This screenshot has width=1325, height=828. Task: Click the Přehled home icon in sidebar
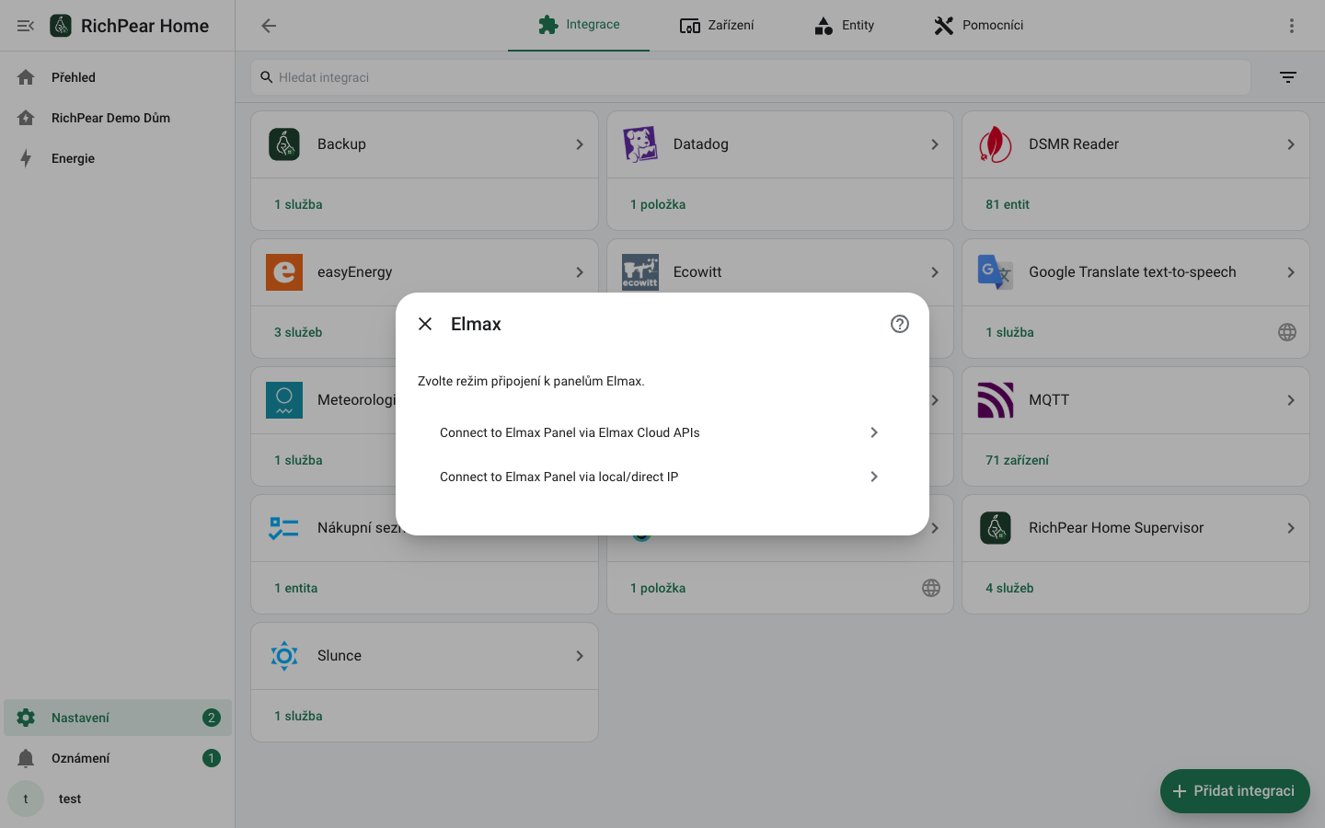pyautogui.click(x=26, y=77)
